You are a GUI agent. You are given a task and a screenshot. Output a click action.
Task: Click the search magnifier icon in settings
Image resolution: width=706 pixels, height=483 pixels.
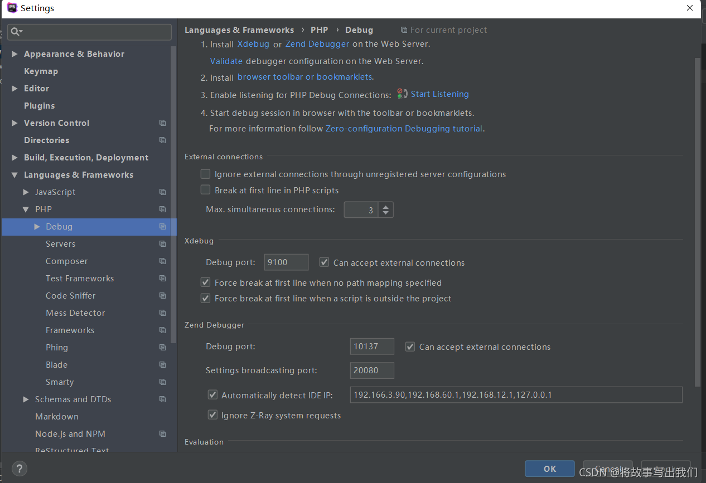[16, 32]
